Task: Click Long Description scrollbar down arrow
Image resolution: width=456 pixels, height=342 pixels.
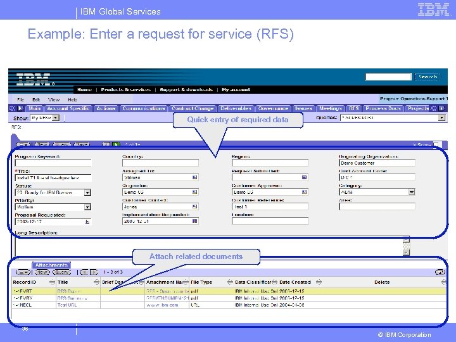Action: coord(406,253)
